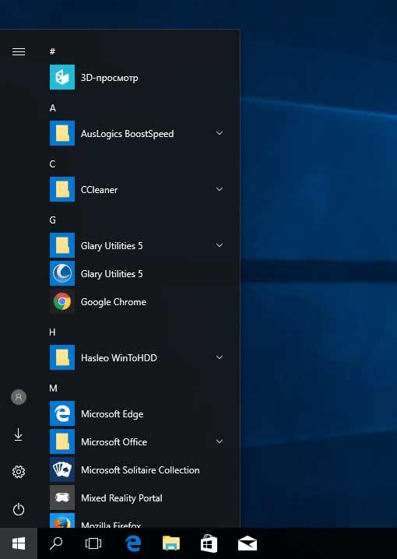Image resolution: width=397 pixels, height=559 pixels.
Task: Select the AusLogics BoostSpeed label
Action: [x=127, y=134]
